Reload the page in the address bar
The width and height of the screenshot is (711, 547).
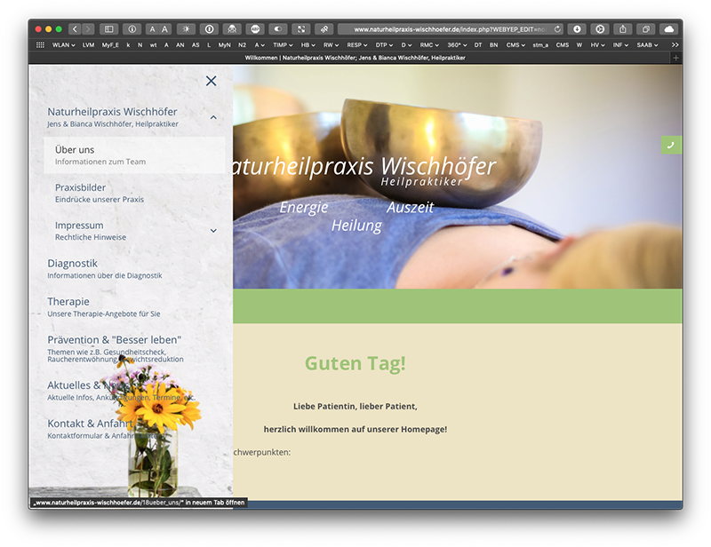[x=557, y=29]
